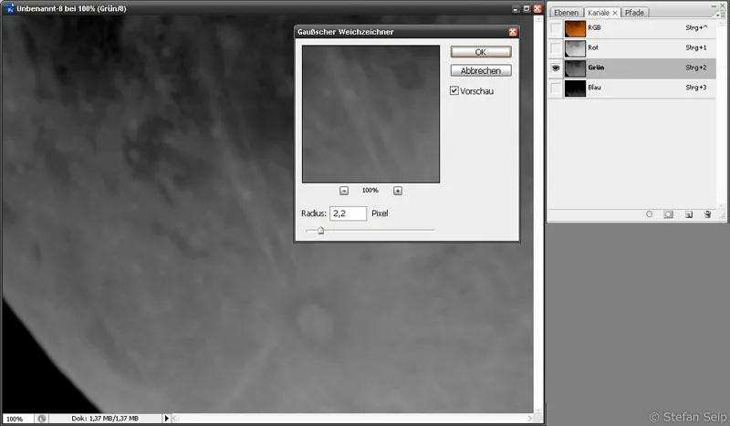This screenshot has height=426, width=730.
Task: Click the Rot channel thumbnail
Action: pos(575,48)
